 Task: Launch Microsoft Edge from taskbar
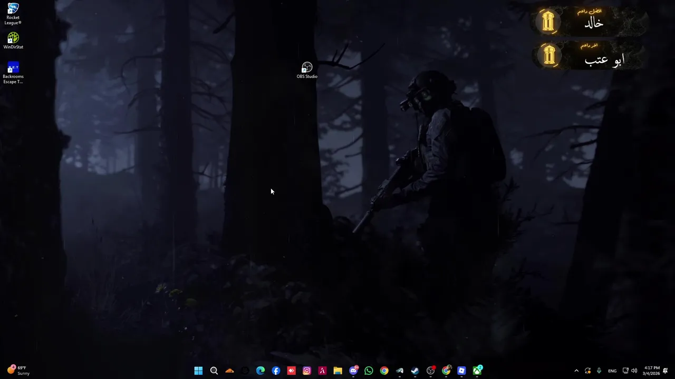tap(261, 371)
